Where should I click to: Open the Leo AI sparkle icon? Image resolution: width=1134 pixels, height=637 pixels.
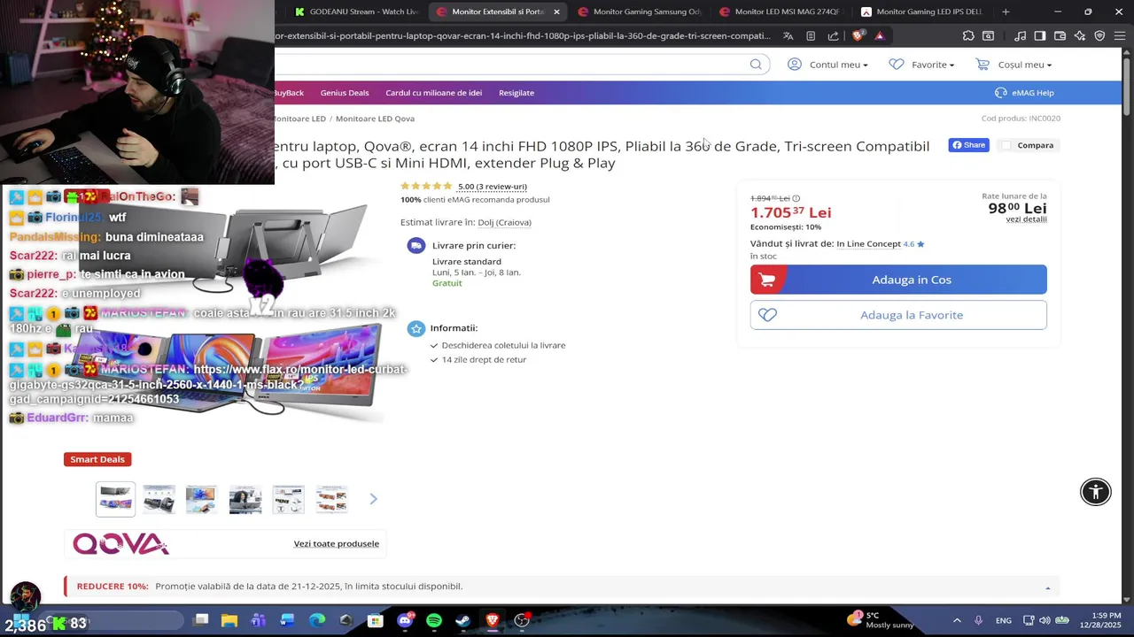click(x=1079, y=36)
